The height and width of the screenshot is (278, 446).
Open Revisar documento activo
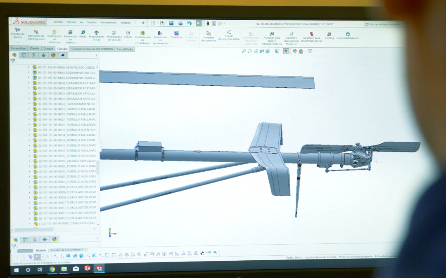point(229,35)
